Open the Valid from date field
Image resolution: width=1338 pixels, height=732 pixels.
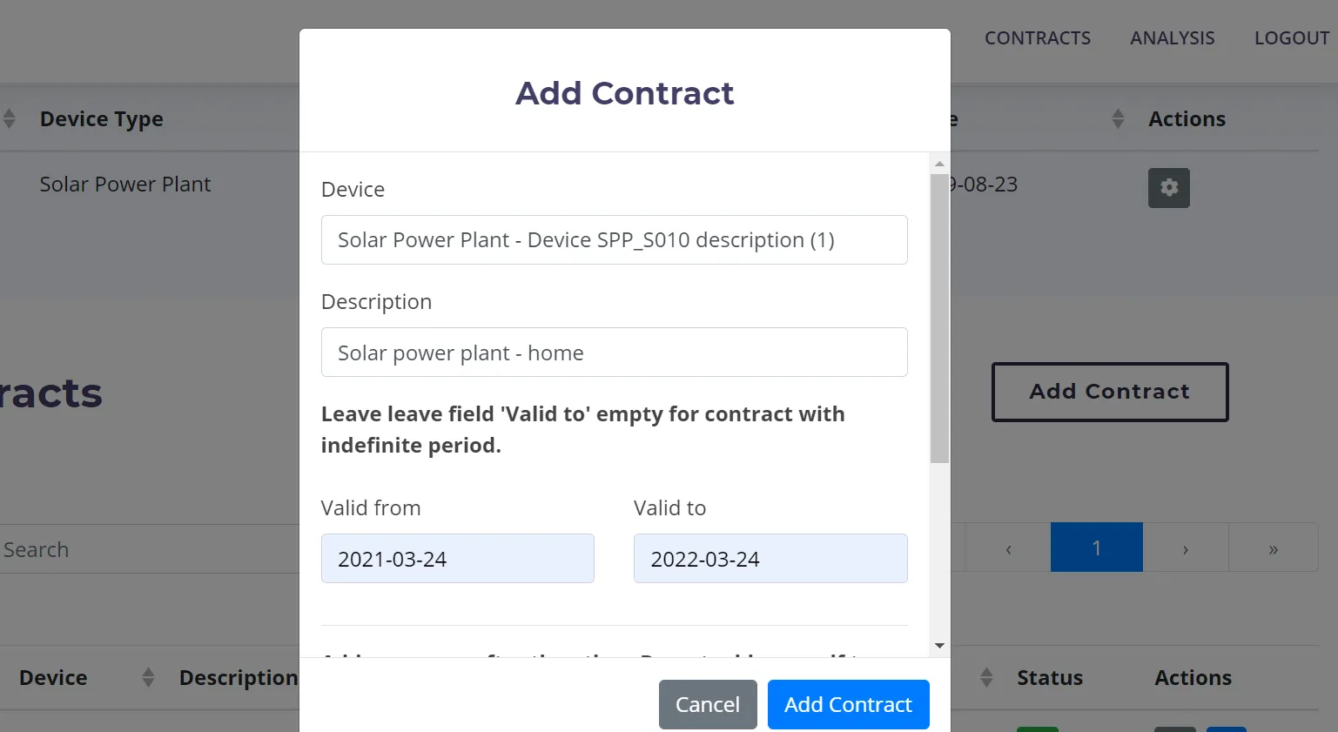[457, 559]
